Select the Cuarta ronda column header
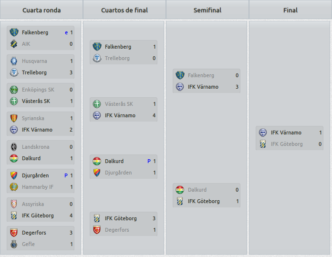This screenshot has width=332, height=257. [x=41, y=10]
